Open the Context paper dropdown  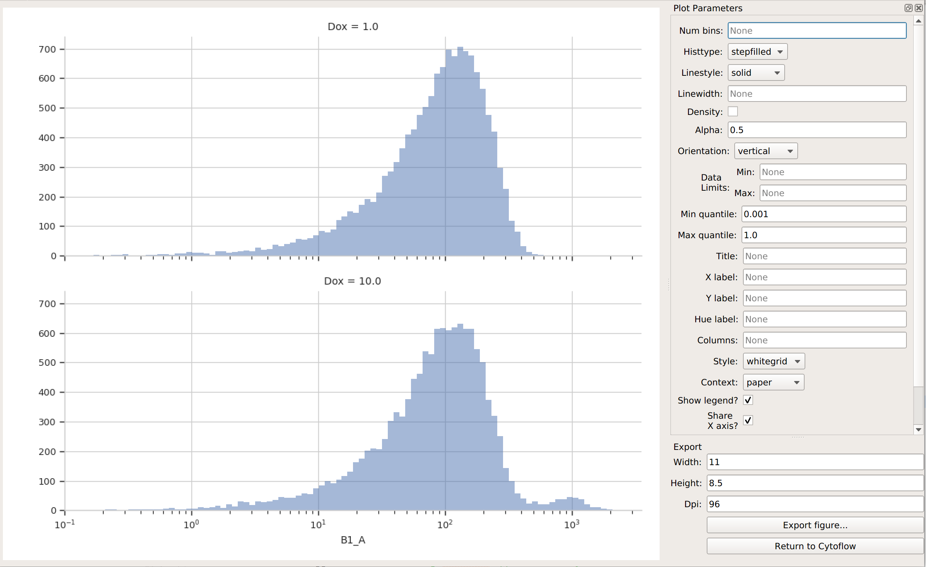[x=773, y=382]
